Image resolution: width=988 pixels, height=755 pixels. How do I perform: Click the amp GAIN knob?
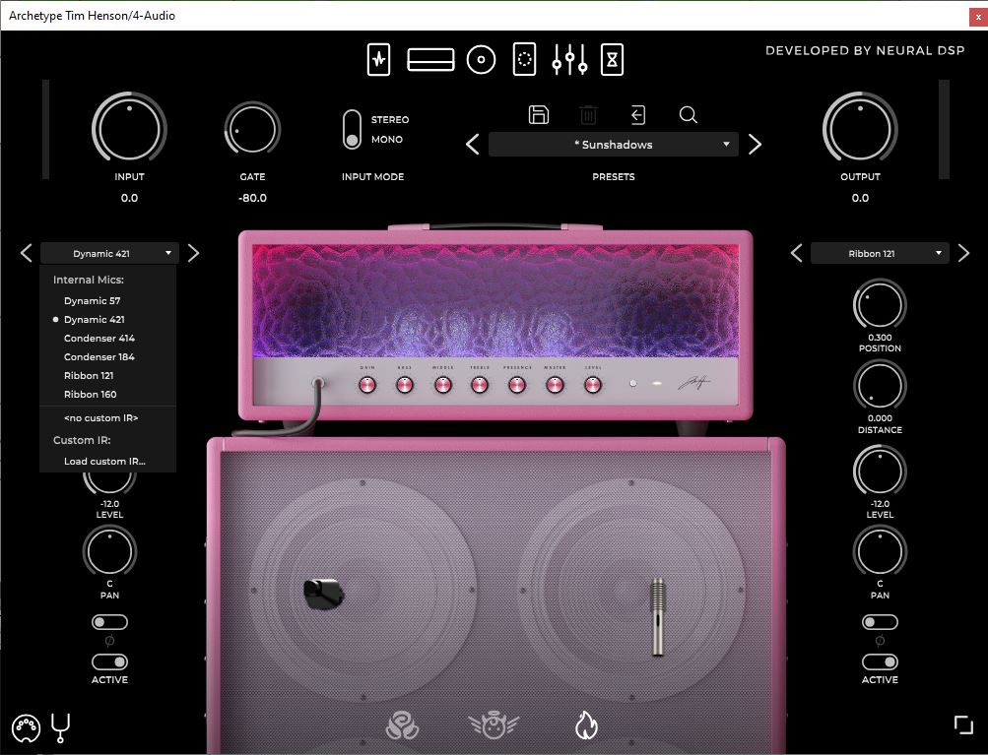click(367, 385)
